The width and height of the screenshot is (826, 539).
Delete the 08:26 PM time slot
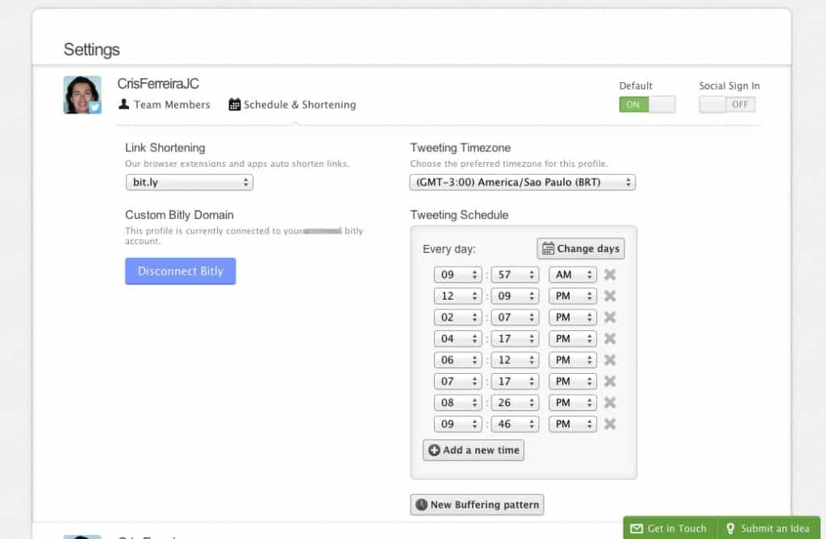coord(610,403)
